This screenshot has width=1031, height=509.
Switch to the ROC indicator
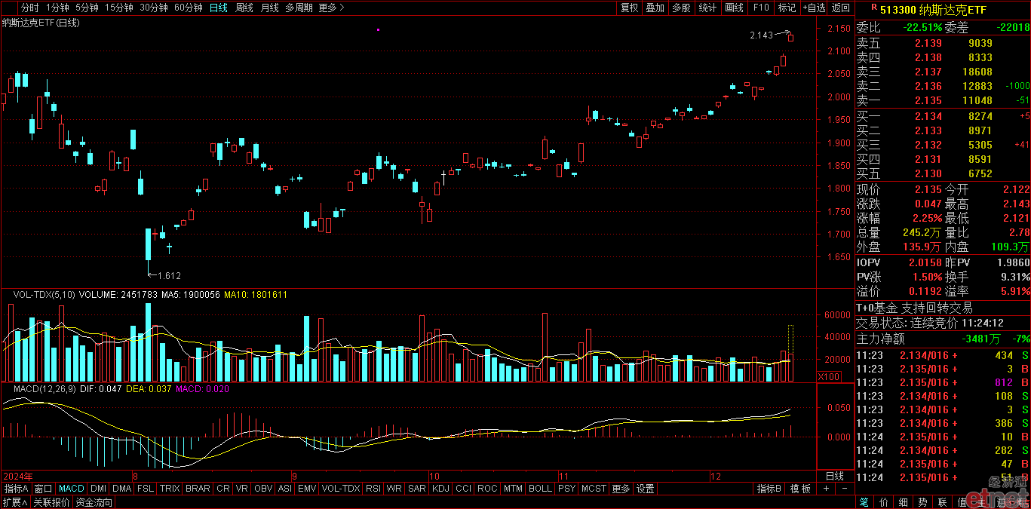487,489
